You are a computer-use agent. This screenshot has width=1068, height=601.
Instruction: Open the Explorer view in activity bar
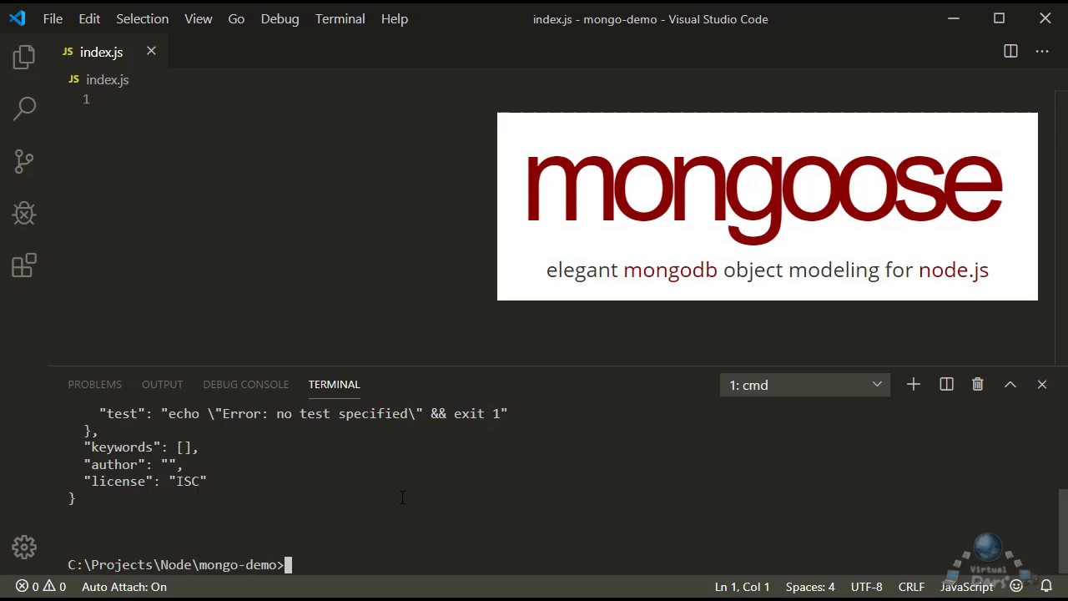[24, 57]
